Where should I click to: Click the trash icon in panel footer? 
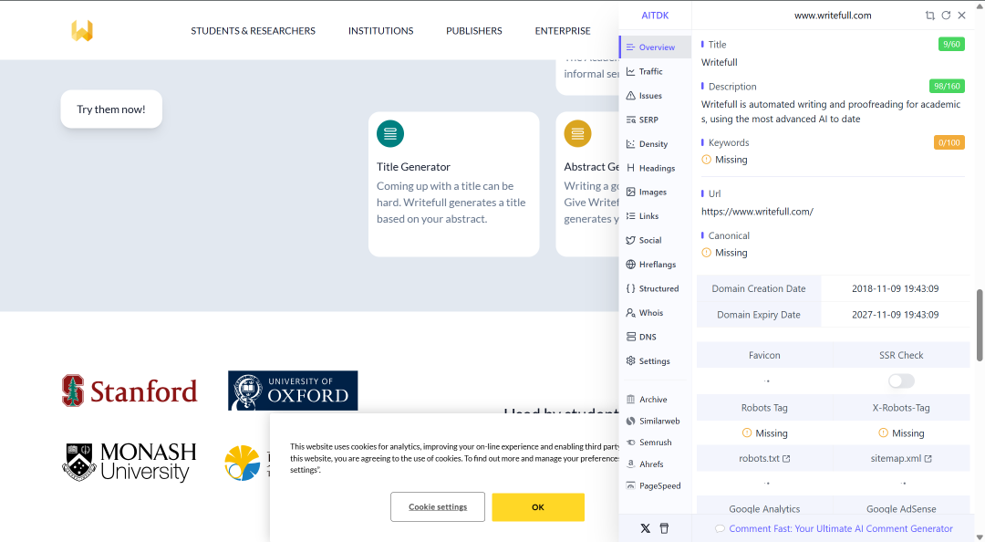(664, 528)
